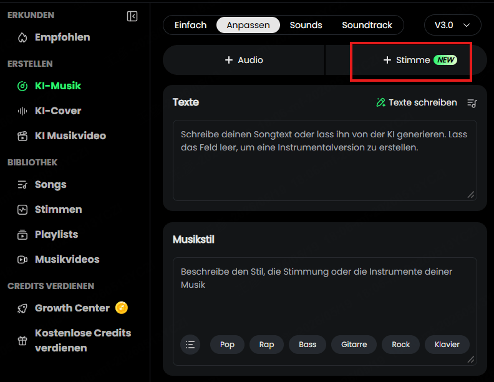The image size is (494, 382).
Task: Click the Musikstil field resize handle
Action: click(x=471, y=360)
